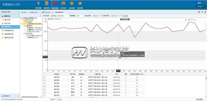Click the table scrollbar down arrow

pyautogui.click(x=206, y=97)
